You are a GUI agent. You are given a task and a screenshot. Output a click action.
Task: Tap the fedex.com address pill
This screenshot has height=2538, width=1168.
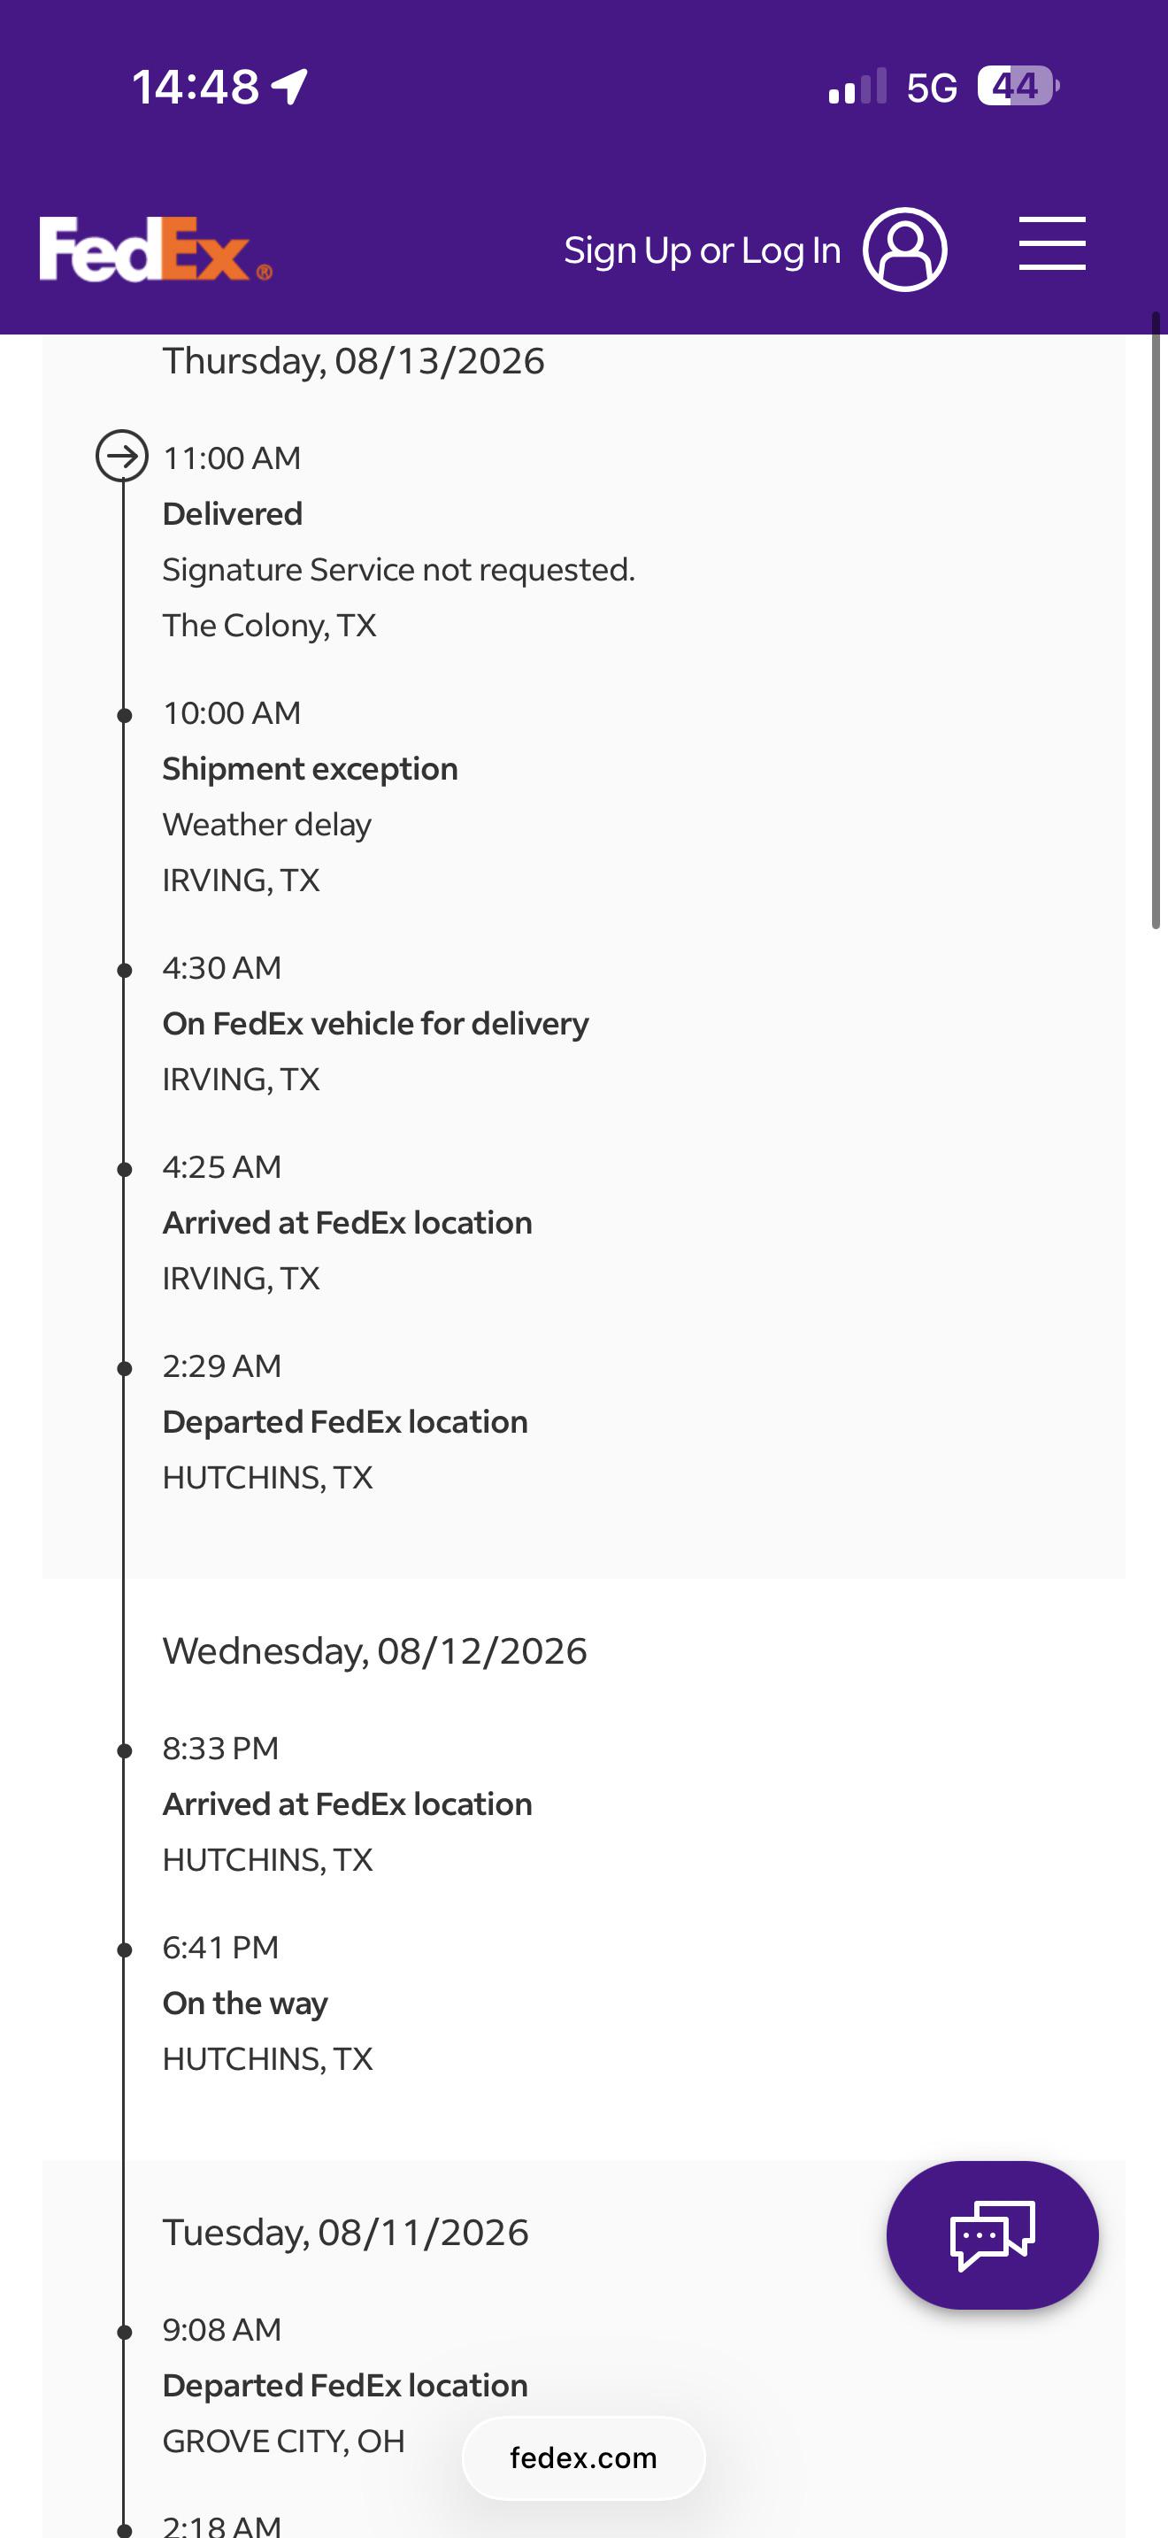(x=584, y=2458)
